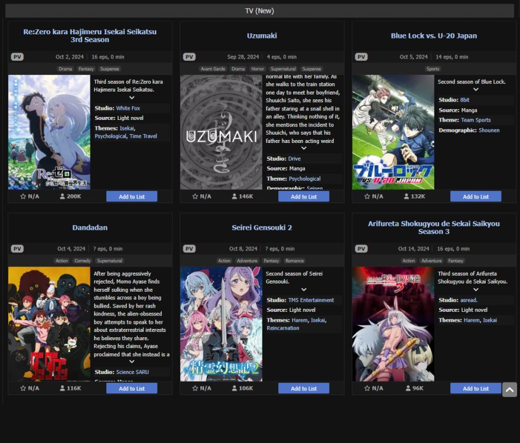The image size is (520, 443).
Task: Click the Time Travel theme link
Action: tap(143, 136)
